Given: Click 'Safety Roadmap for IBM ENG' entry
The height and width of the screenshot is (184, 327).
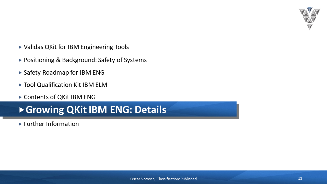Looking at the screenshot, I should [64, 73].
